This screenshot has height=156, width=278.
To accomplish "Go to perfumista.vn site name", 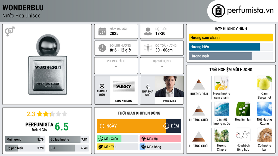I will tap(250, 10).
